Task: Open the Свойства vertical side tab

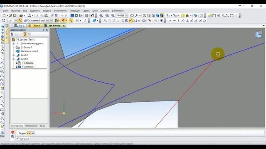Action: coord(7,34)
